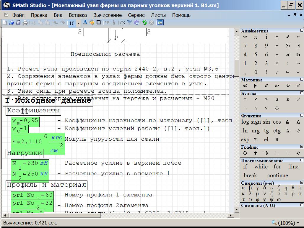Click the f(x) insert function icon
The height and width of the screenshot is (228, 304).
point(123,23)
